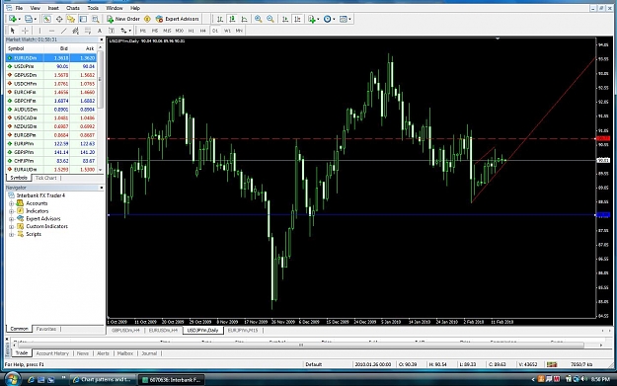Select the Fibonacci Retracement tool
This screenshot has height=386, width=617.
88,31
